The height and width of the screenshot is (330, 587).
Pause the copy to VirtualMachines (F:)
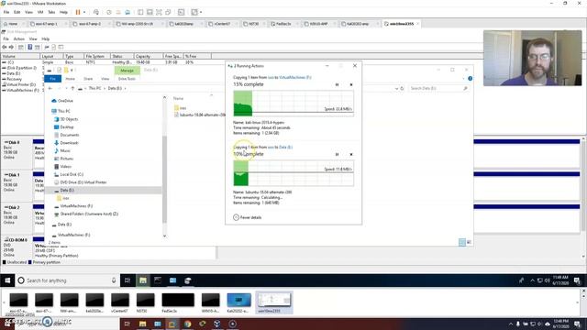pos(337,84)
